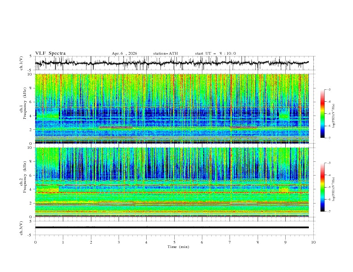
Task: Click the upper color scale bar beside ch.1
Action: coord(322,114)
